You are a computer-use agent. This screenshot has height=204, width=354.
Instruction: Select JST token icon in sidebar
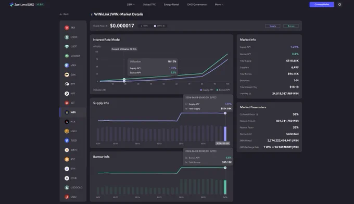tap(67, 103)
